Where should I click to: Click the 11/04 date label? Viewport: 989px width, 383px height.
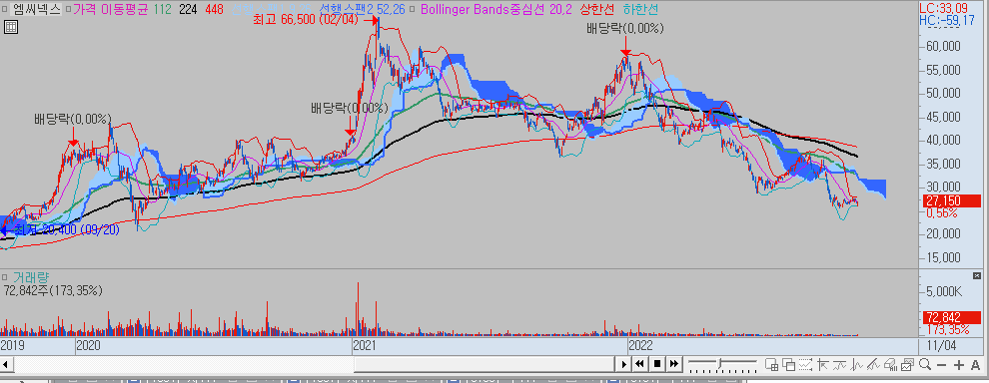(x=941, y=346)
